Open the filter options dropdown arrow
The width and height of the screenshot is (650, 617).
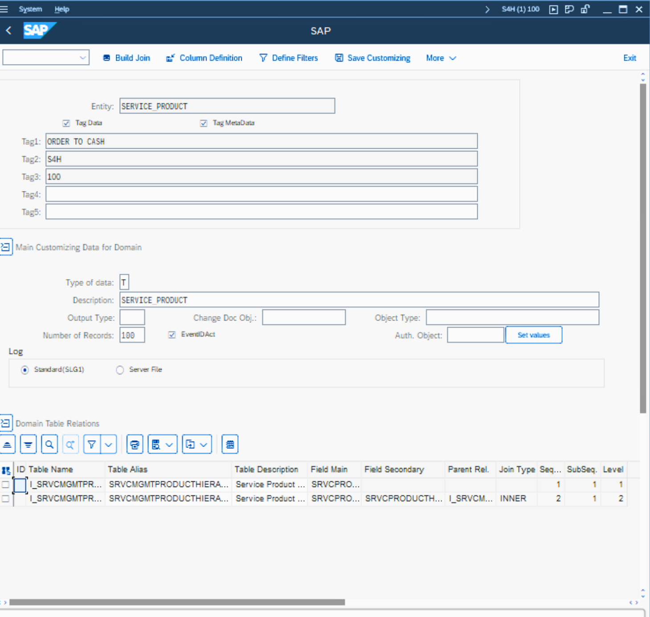pos(109,444)
